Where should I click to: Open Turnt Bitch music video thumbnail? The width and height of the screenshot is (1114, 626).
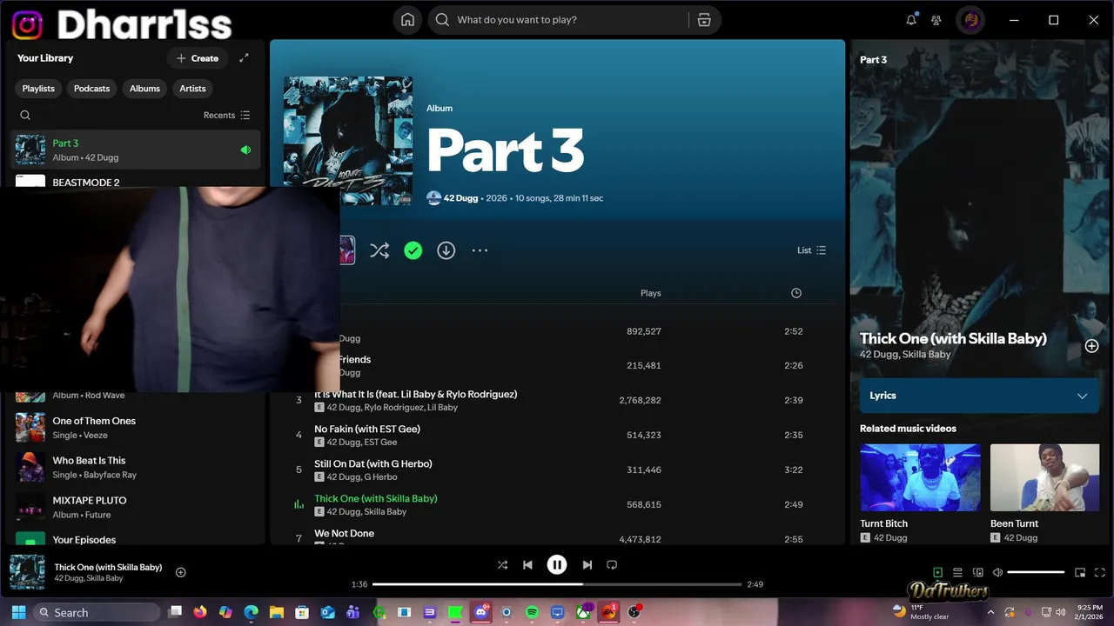tap(920, 477)
